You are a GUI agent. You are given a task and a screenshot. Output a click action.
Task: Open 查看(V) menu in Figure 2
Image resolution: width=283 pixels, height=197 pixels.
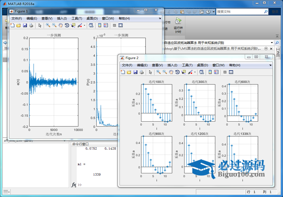click(x=158, y=65)
